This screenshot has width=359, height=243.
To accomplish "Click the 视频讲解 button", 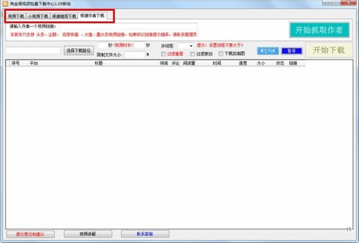I will point(88,234).
